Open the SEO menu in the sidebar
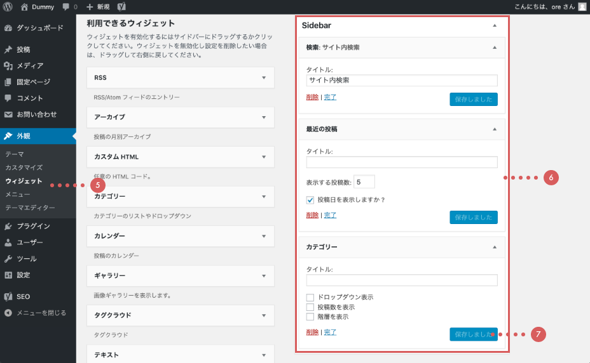 (x=23, y=296)
